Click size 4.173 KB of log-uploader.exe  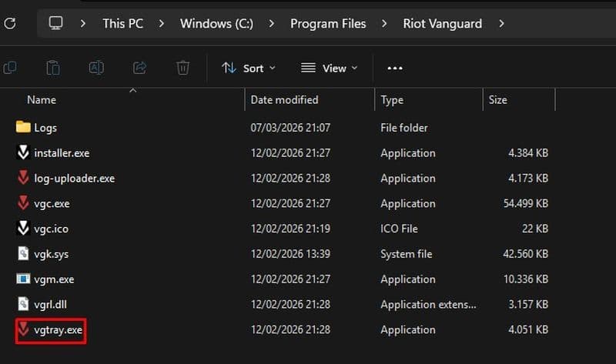(528, 178)
